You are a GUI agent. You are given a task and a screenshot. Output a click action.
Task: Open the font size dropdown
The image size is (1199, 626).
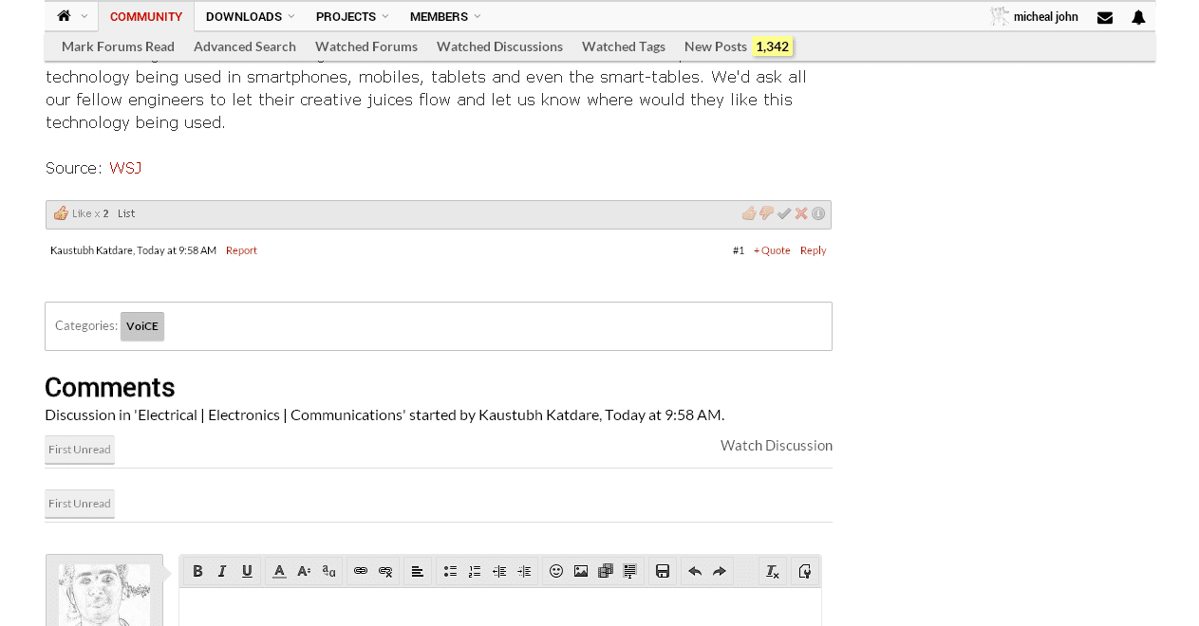click(304, 571)
